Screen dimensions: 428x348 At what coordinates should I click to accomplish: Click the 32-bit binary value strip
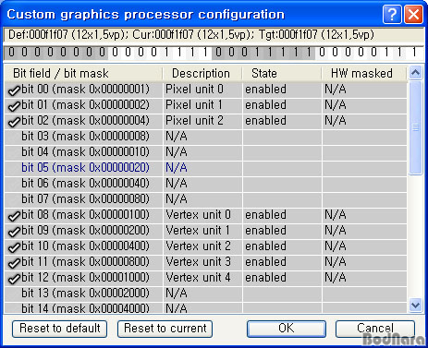214,53
